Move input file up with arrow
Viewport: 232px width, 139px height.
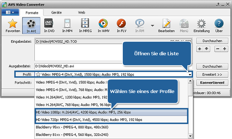200,49
